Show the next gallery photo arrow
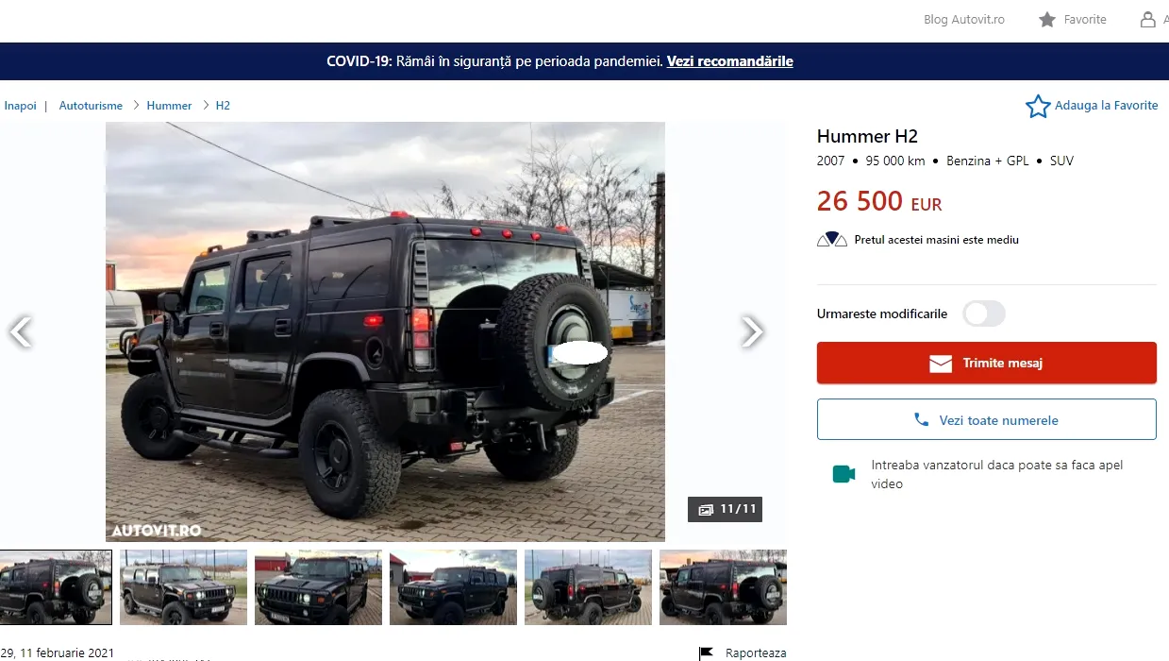1169x661 pixels. [x=751, y=331]
